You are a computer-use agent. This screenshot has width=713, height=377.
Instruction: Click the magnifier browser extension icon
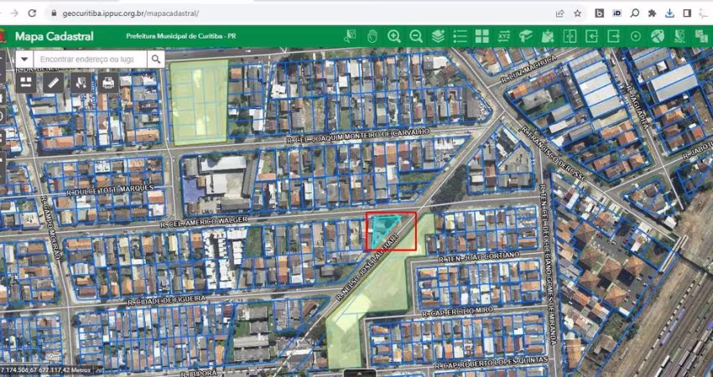coord(635,13)
